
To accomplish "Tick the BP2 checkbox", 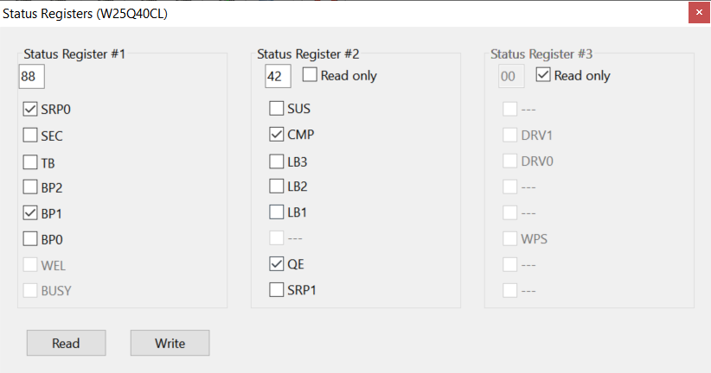I will click(30, 187).
